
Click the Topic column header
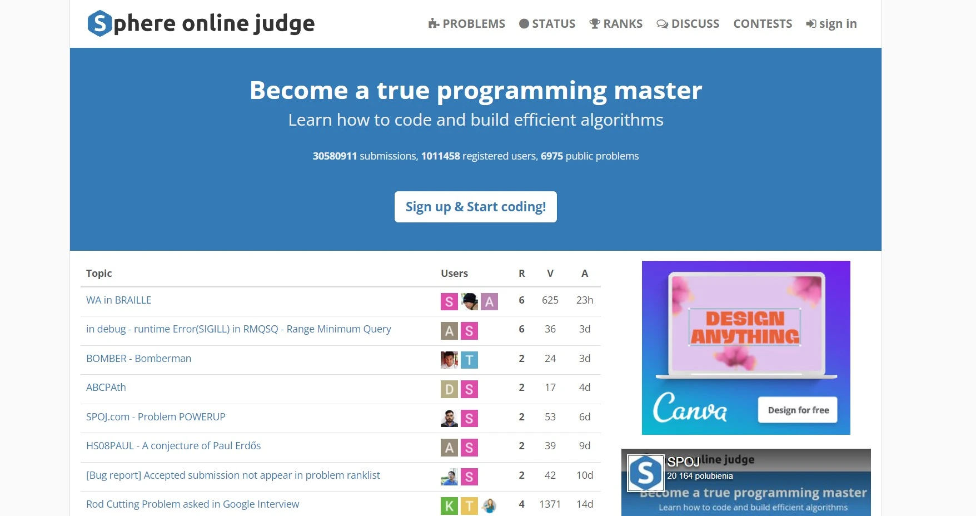point(99,274)
